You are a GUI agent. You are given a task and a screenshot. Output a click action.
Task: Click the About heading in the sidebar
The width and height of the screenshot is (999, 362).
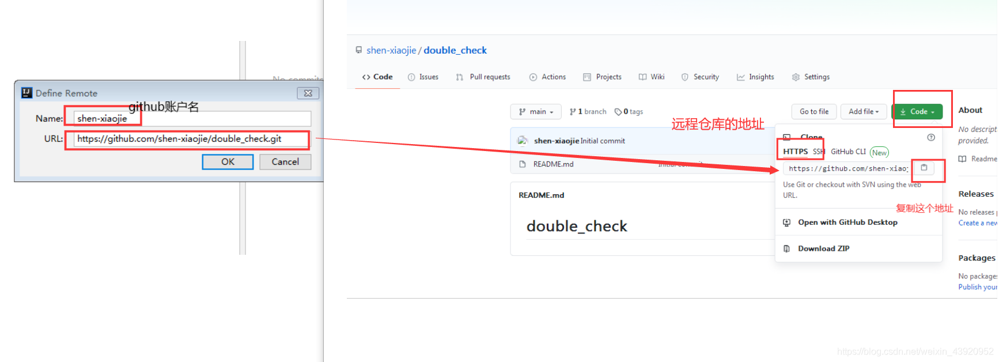[x=970, y=110]
